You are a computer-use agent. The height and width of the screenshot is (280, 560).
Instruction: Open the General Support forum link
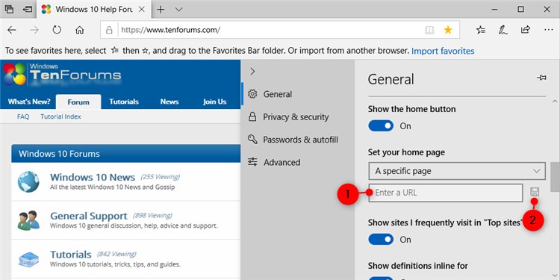coord(89,216)
